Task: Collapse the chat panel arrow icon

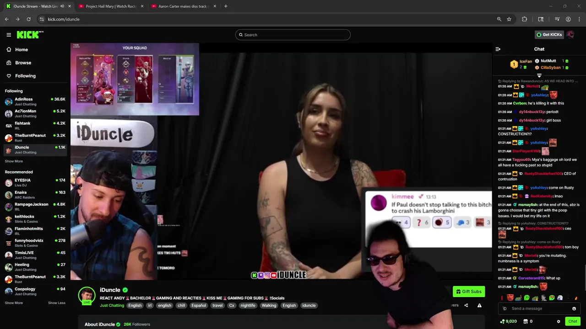Action: point(498,49)
